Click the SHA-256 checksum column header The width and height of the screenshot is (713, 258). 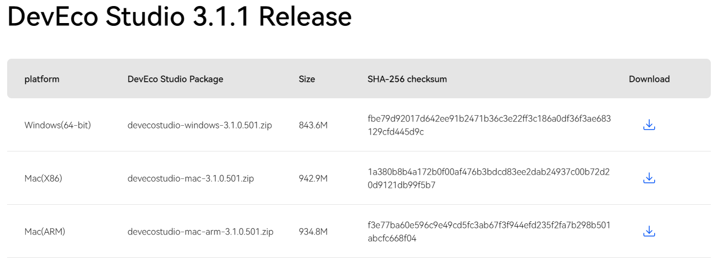pyautogui.click(x=407, y=79)
